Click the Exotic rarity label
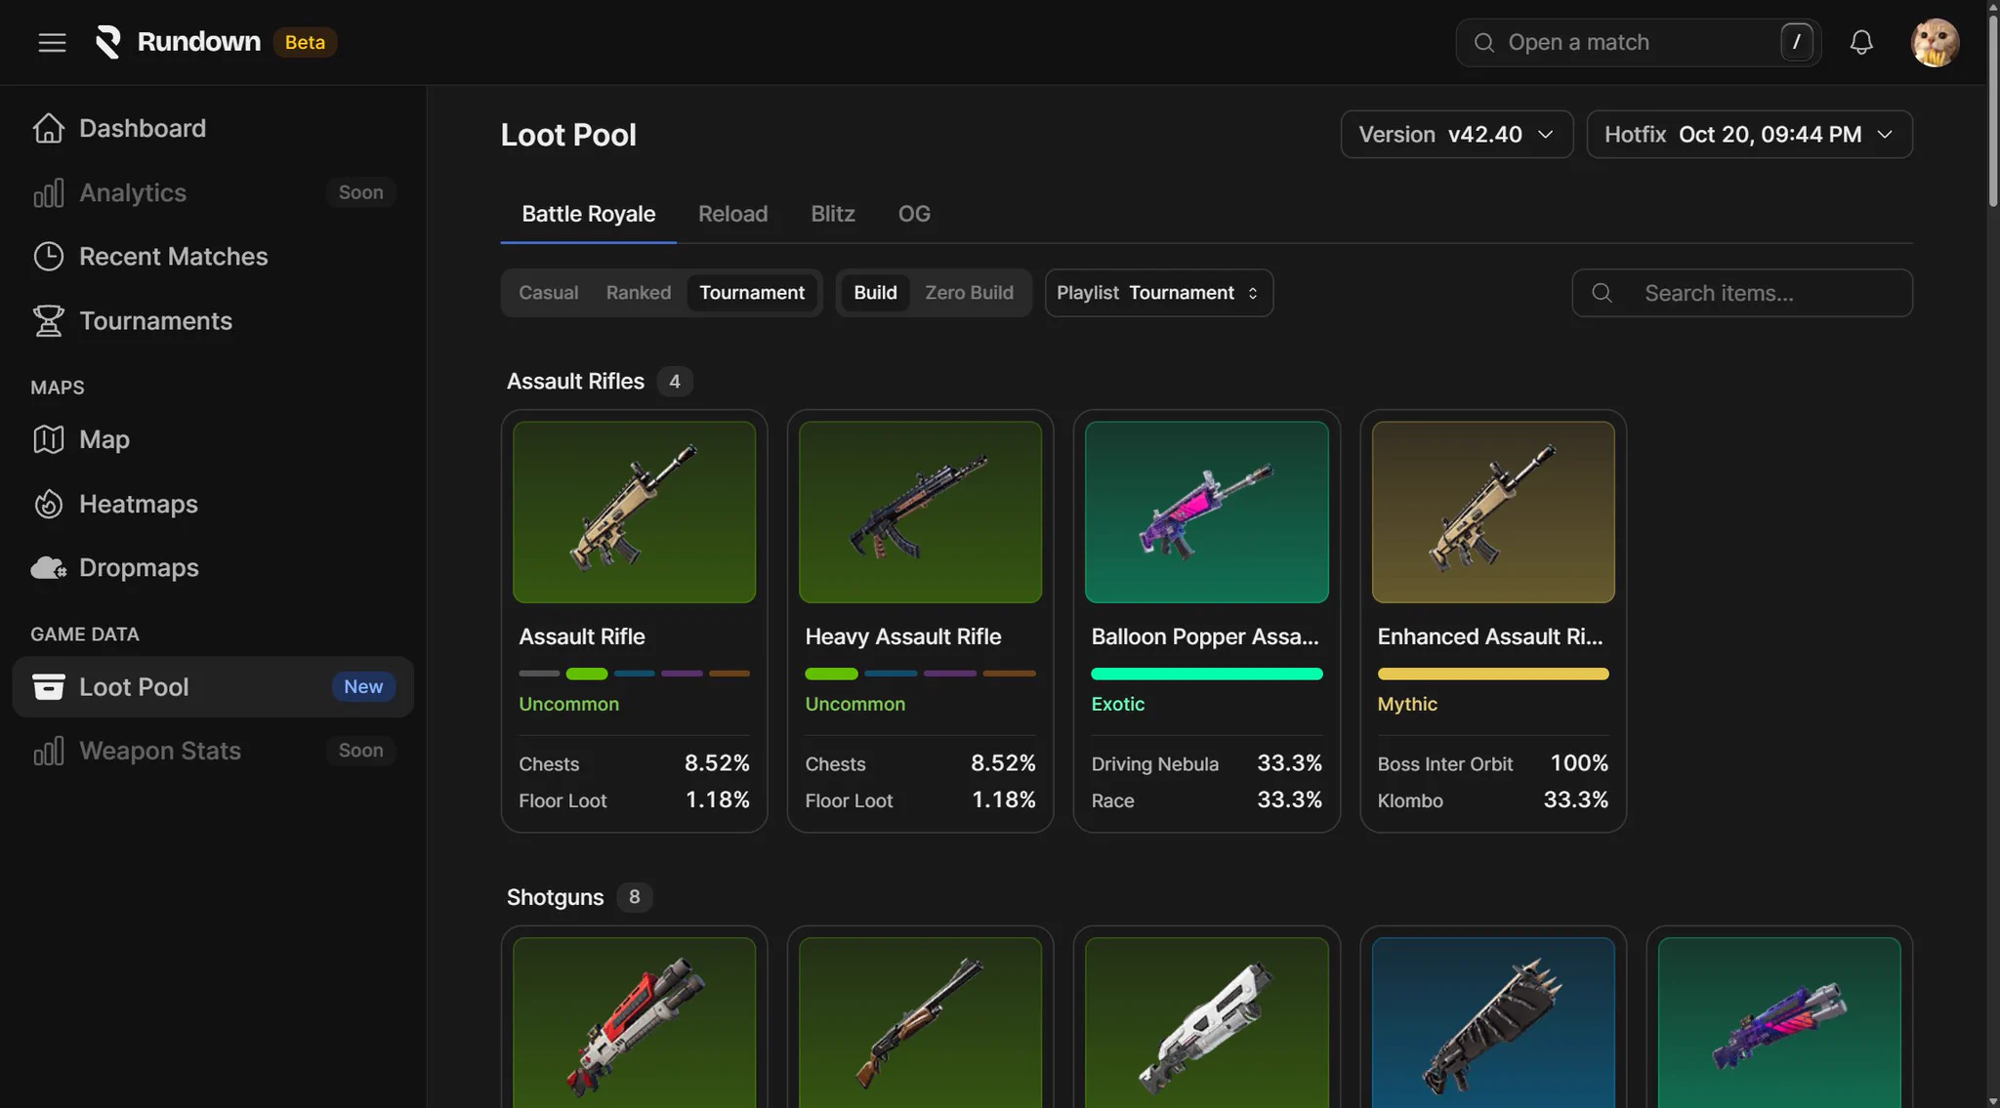Screen dimensions: 2000x1108 tap(1117, 704)
